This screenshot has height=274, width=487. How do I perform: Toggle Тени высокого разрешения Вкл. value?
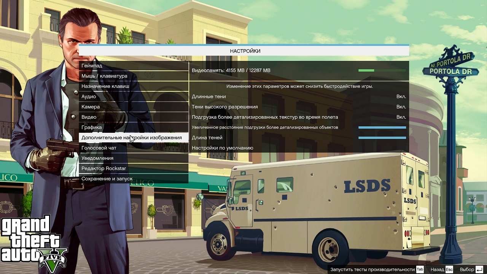pyautogui.click(x=401, y=107)
